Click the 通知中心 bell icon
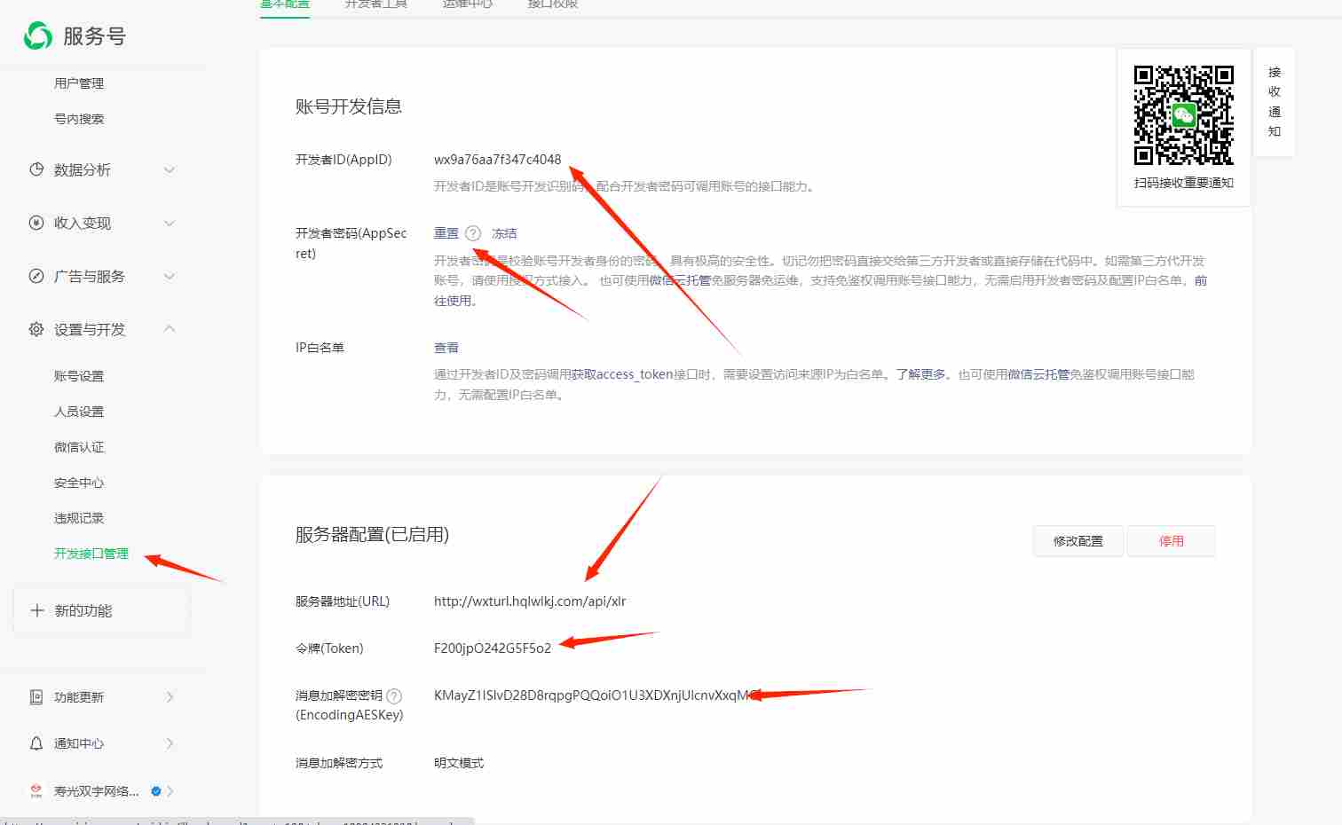This screenshot has width=1342, height=825. 35,743
